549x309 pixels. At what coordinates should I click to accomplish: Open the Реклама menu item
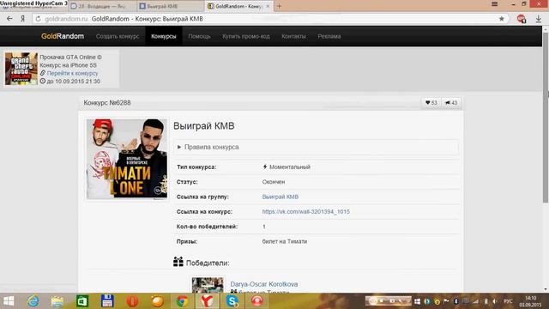click(x=329, y=36)
